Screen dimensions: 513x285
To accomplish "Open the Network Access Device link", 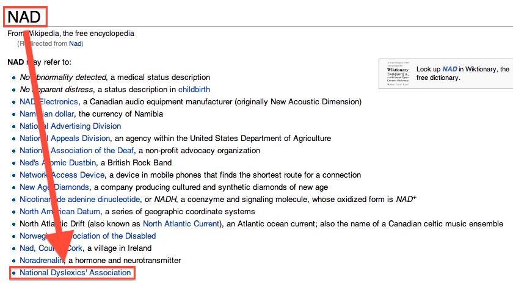I will pyautogui.click(x=62, y=175).
